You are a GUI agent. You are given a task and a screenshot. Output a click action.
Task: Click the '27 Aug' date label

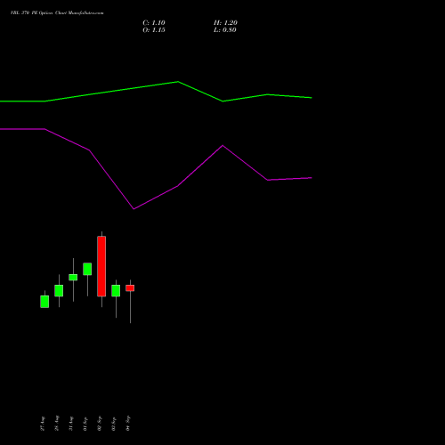tap(43, 424)
